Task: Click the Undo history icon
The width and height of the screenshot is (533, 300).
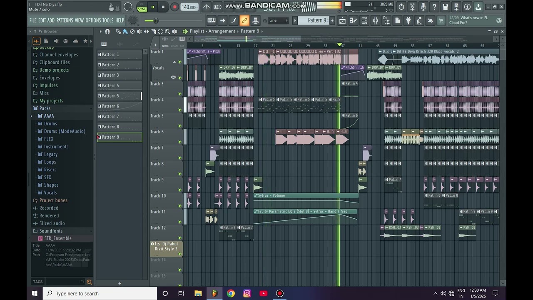Action: click(401, 7)
